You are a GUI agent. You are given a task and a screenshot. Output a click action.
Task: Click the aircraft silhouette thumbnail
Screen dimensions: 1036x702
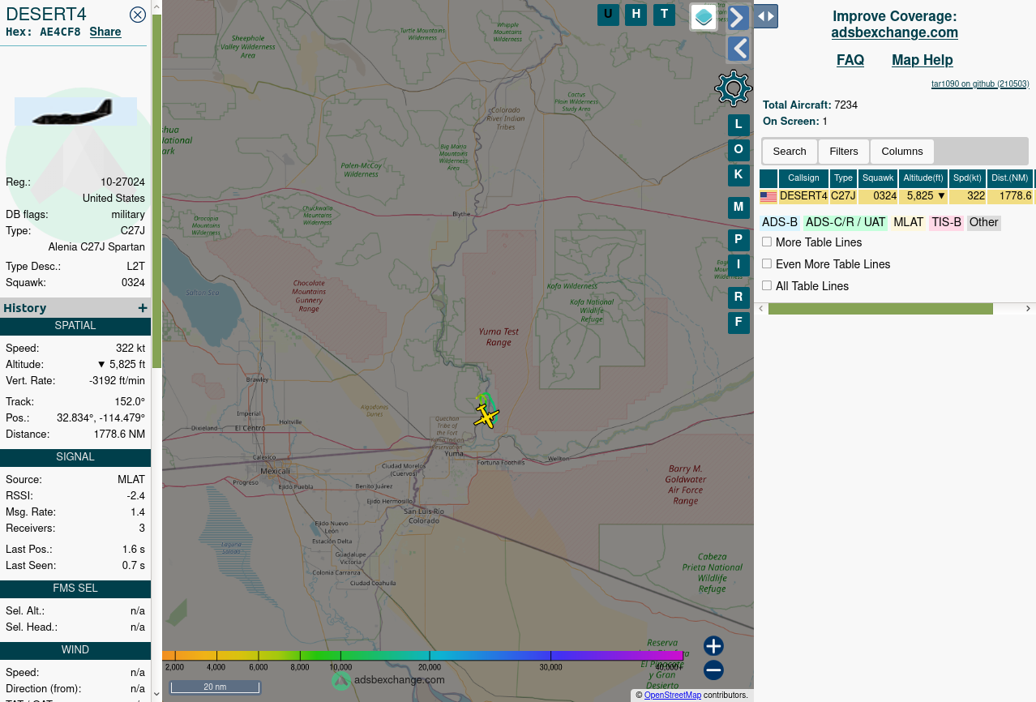75,111
